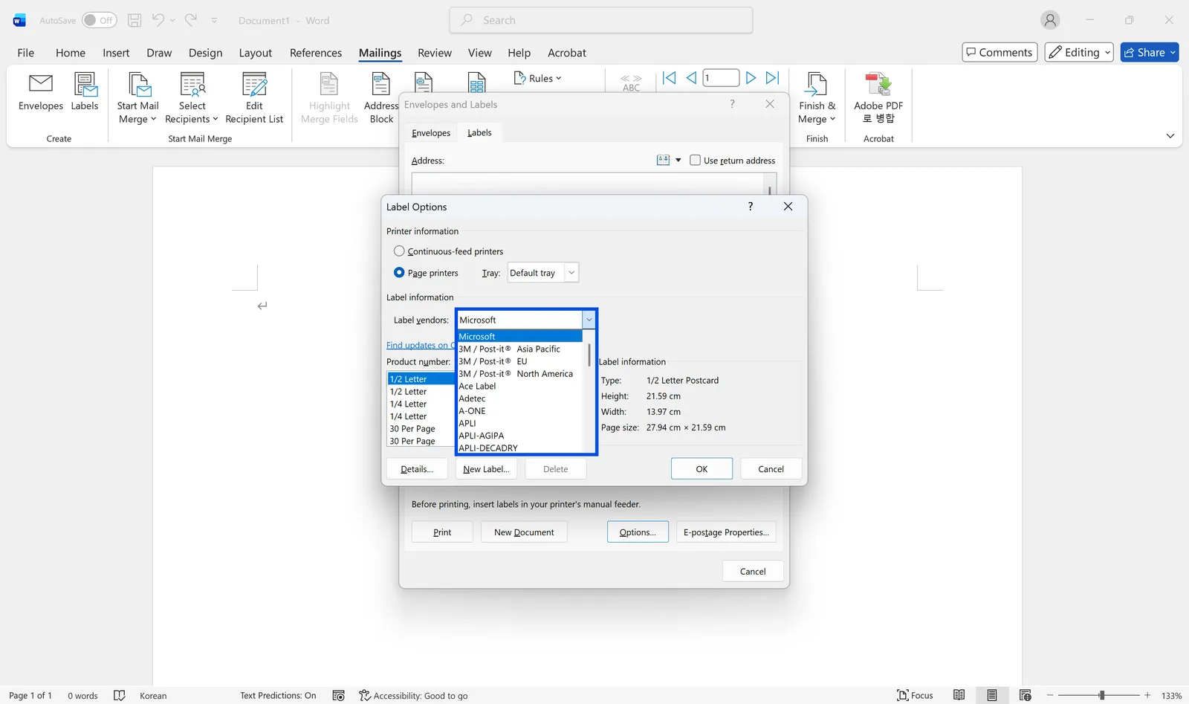The image size is (1189, 704).
Task: Select first 30 Per Page product
Action: point(412,429)
